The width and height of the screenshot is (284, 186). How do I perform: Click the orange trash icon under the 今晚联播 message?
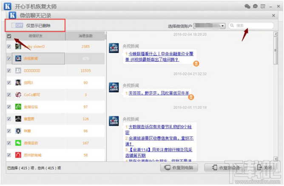point(196,64)
